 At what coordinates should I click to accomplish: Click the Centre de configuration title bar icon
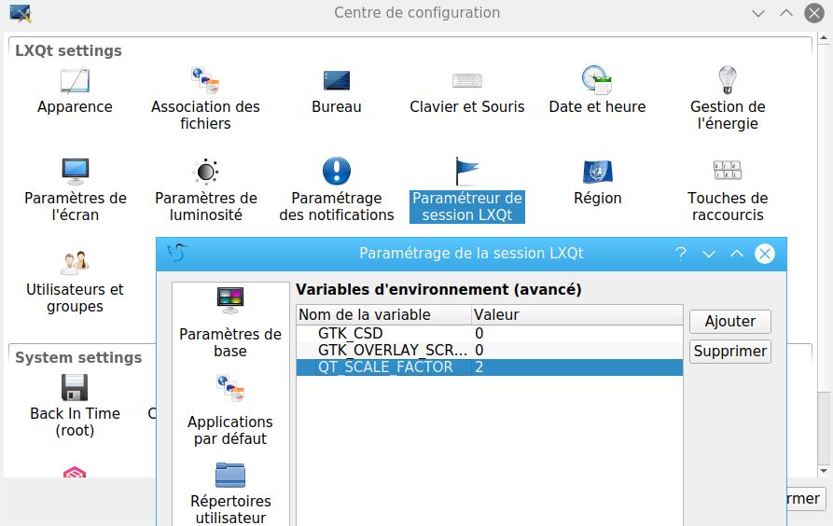pos(21,13)
